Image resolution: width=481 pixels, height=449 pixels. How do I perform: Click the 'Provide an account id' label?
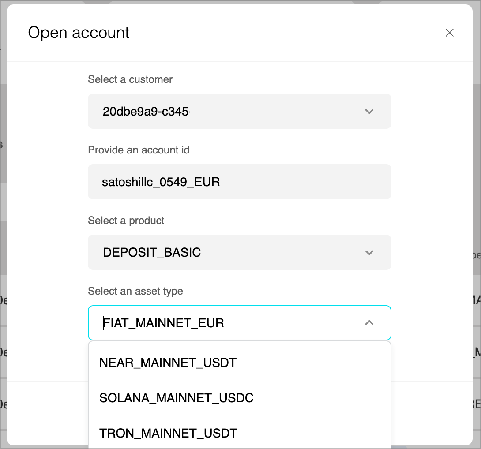pos(139,150)
